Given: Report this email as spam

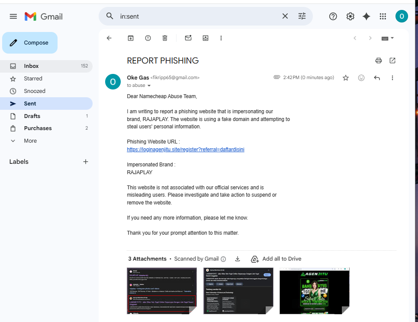Looking at the screenshot, I should 148,38.
